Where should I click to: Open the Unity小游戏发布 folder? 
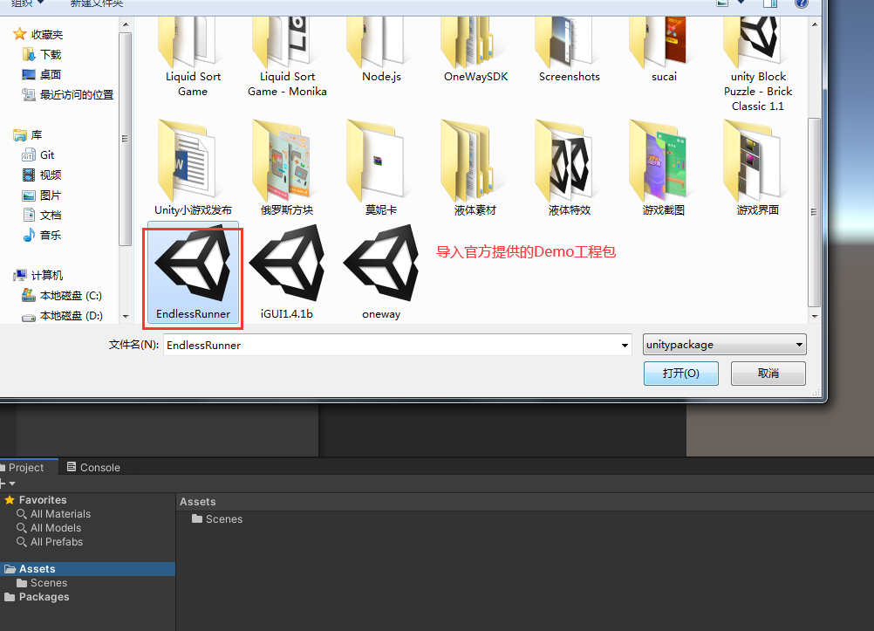[193, 168]
